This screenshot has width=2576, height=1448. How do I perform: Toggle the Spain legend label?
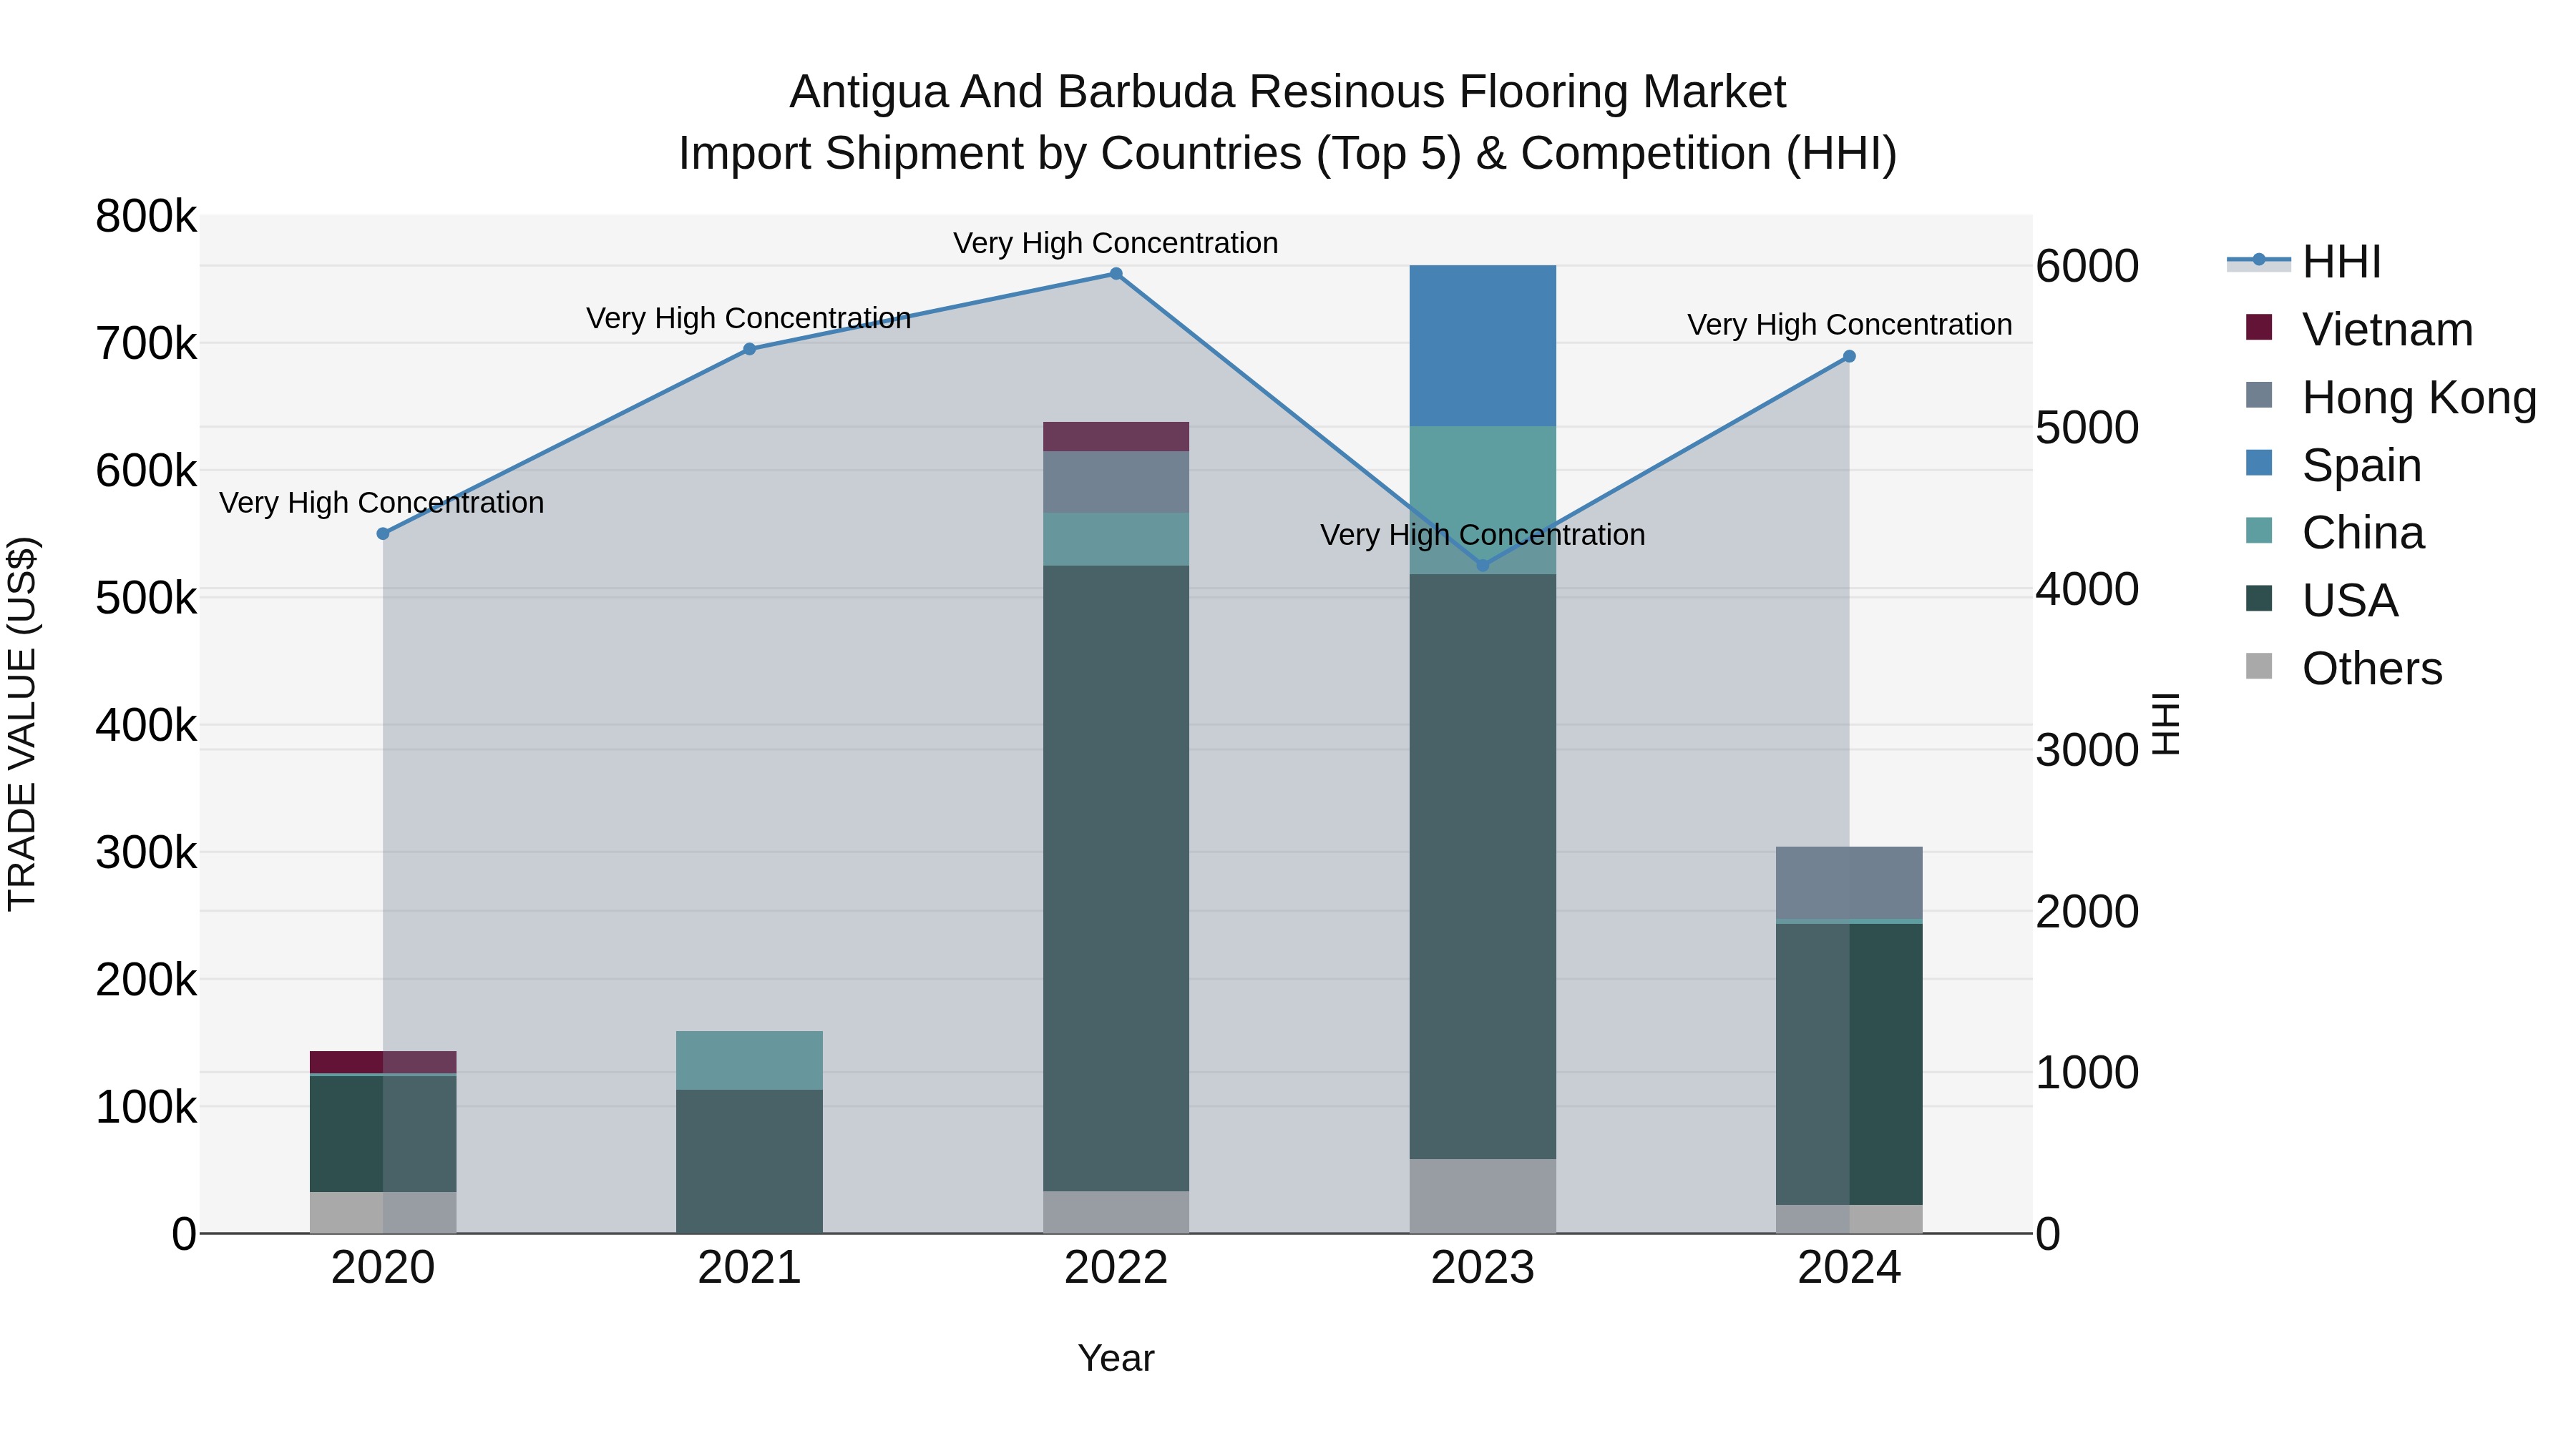point(2361,466)
